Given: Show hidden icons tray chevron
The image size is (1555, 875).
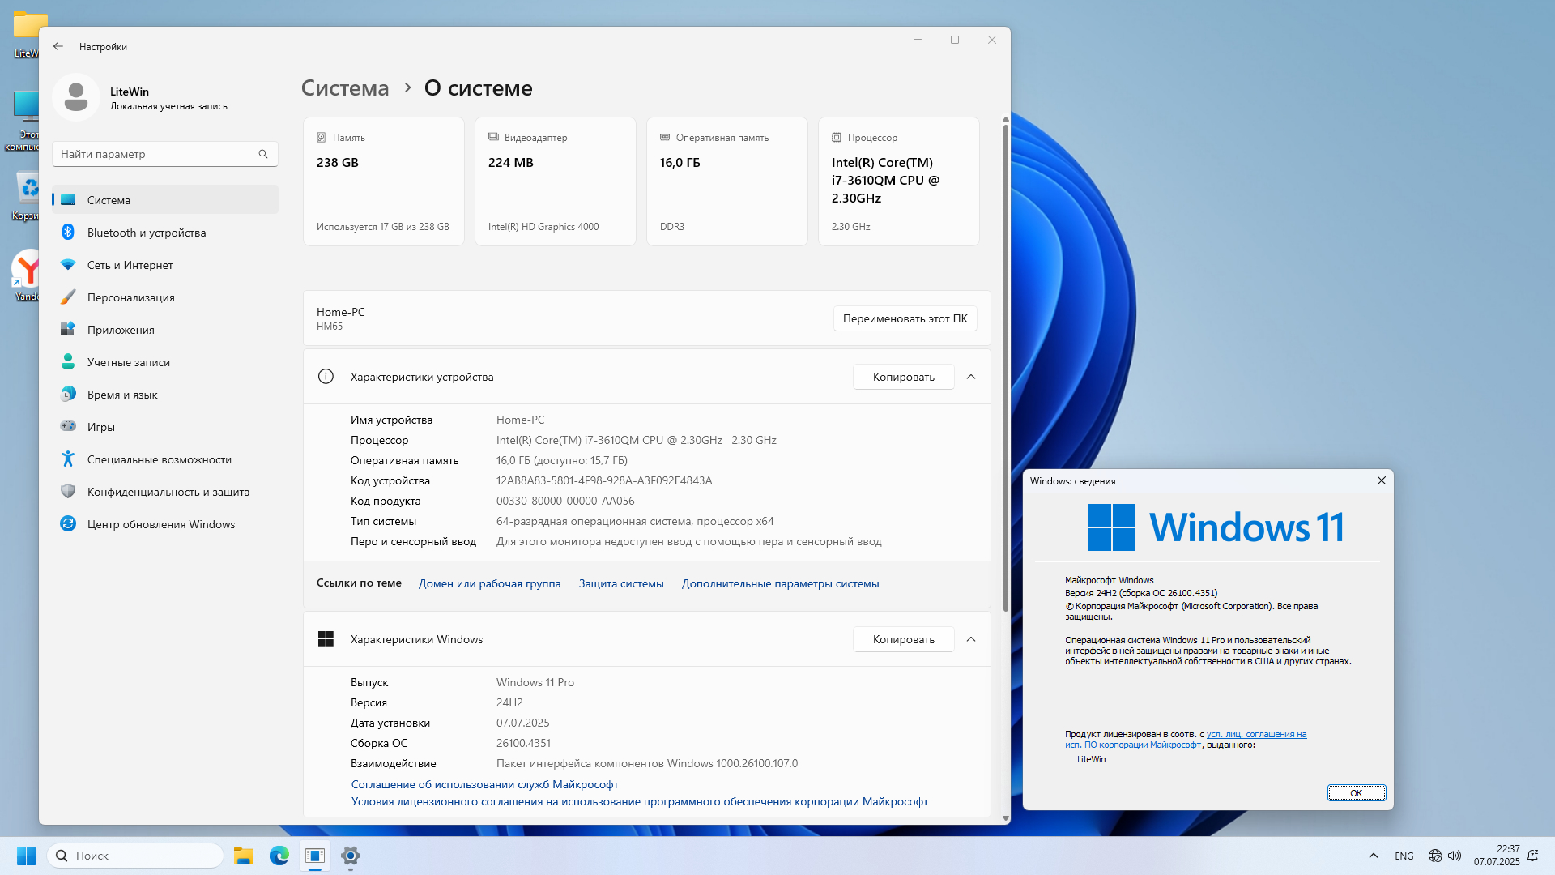Looking at the screenshot, I should [1374, 856].
